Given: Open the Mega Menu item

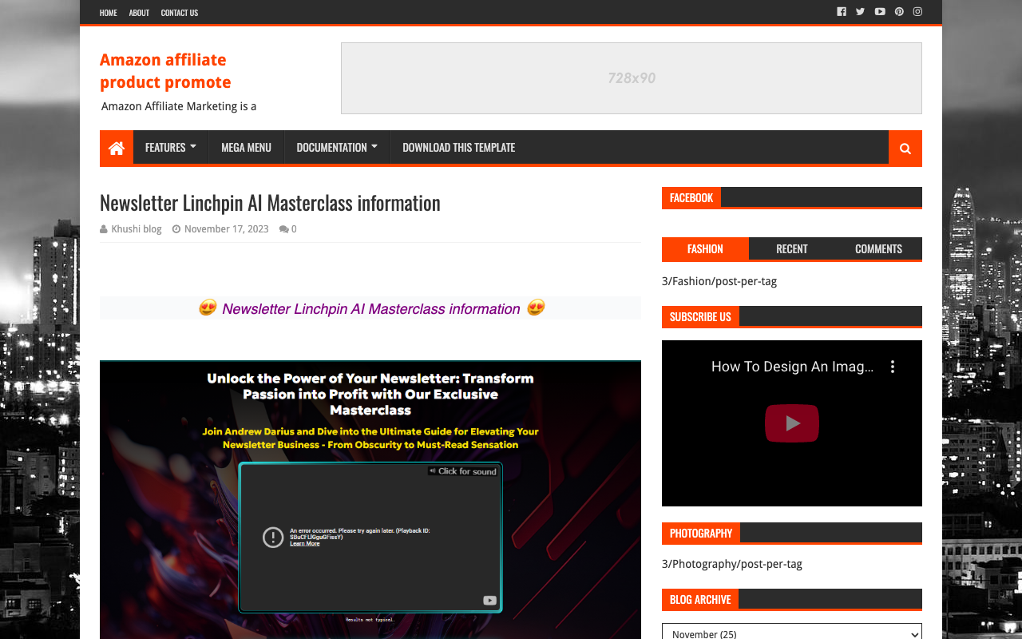Looking at the screenshot, I should (246, 148).
